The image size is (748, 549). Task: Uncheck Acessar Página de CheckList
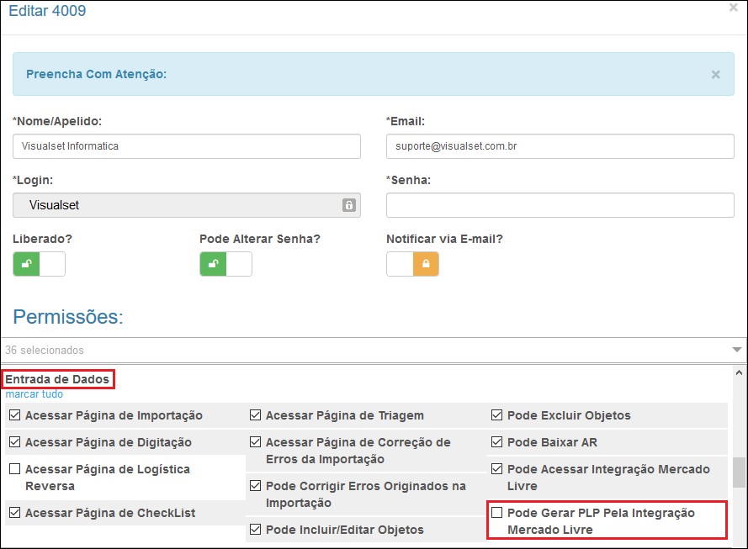click(14, 513)
